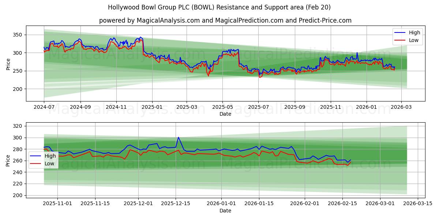Click the '2025-11' date label on the top chart axis
439x219 pixels.
(331, 108)
